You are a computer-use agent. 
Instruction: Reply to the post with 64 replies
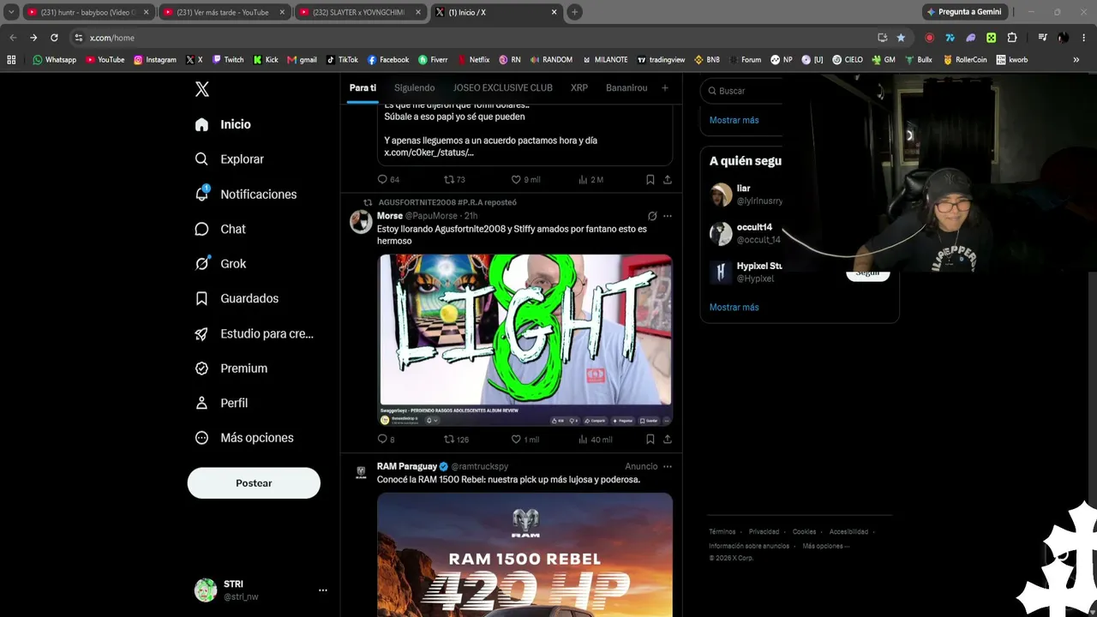(x=388, y=179)
